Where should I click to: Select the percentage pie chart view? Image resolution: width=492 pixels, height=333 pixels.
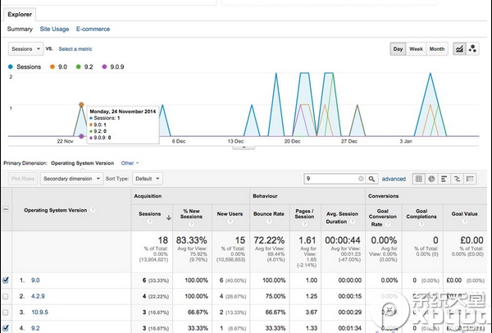(x=431, y=178)
